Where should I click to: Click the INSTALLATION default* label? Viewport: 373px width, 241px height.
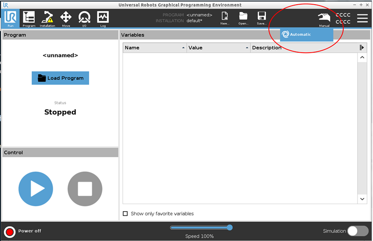click(x=194, y=21)
